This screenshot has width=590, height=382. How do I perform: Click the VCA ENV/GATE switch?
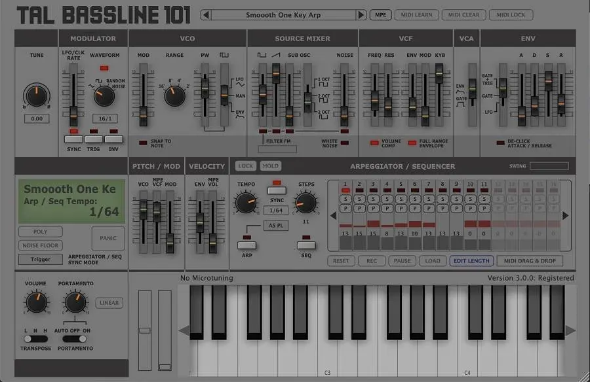[x=472, y=95]
